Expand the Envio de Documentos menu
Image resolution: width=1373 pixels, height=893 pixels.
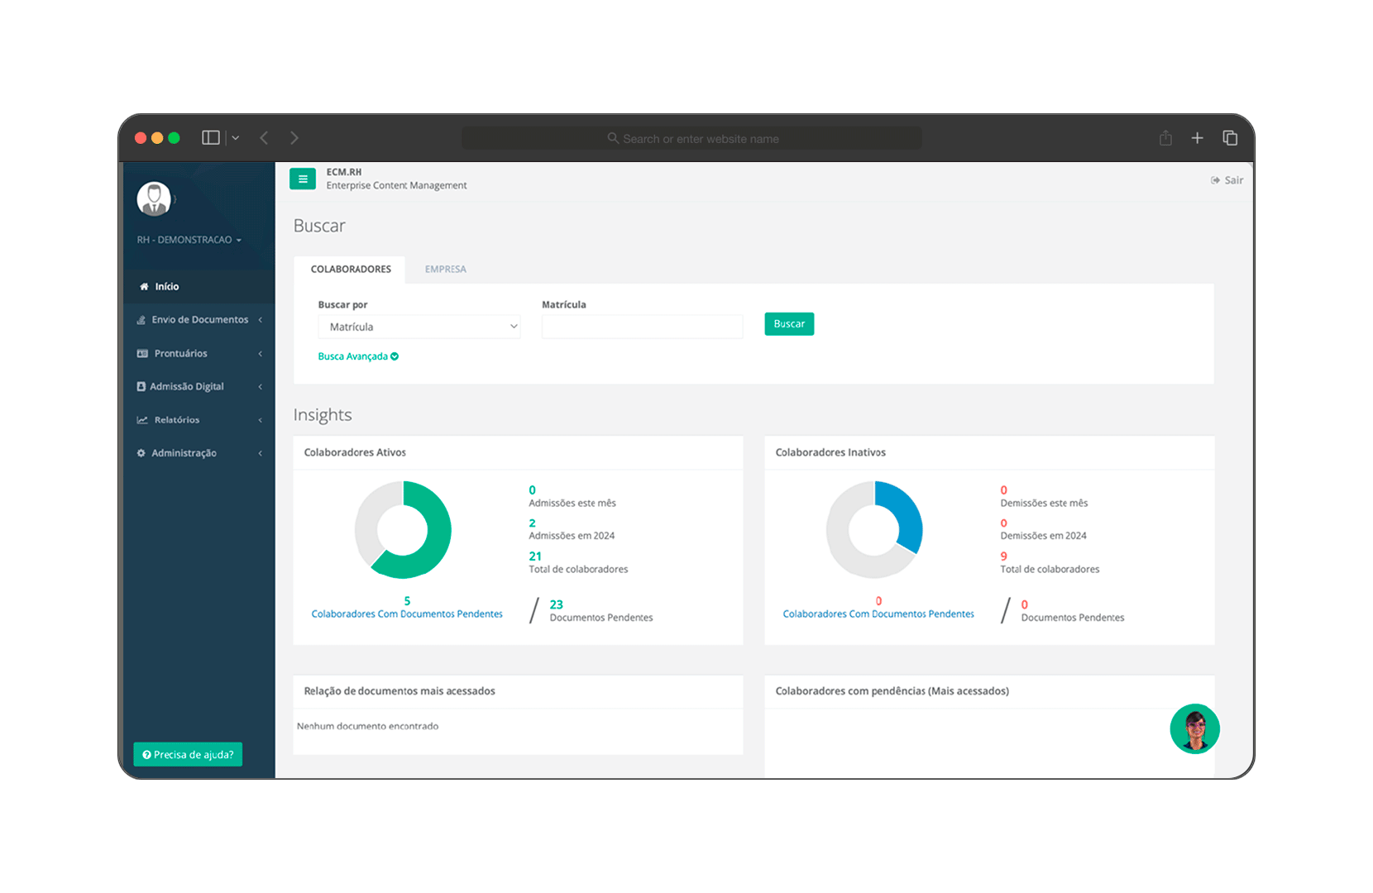pyautogui.click(x=199, y=320)
